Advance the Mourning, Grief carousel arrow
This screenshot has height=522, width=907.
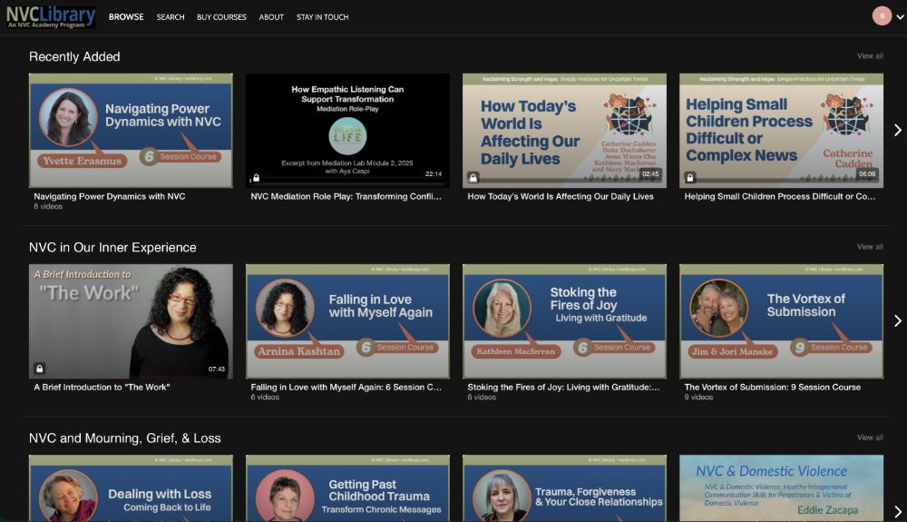(x=897, y=512)
